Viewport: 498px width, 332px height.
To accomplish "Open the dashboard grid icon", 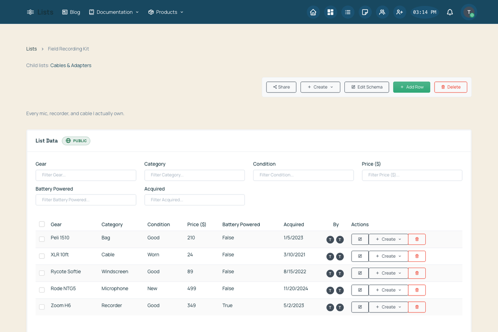I will click(330, 12).
